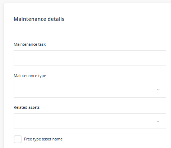This screenshot has height=148, width=171.
Task: Click inside the empty Related assets combo box
Action: [90, 121]
